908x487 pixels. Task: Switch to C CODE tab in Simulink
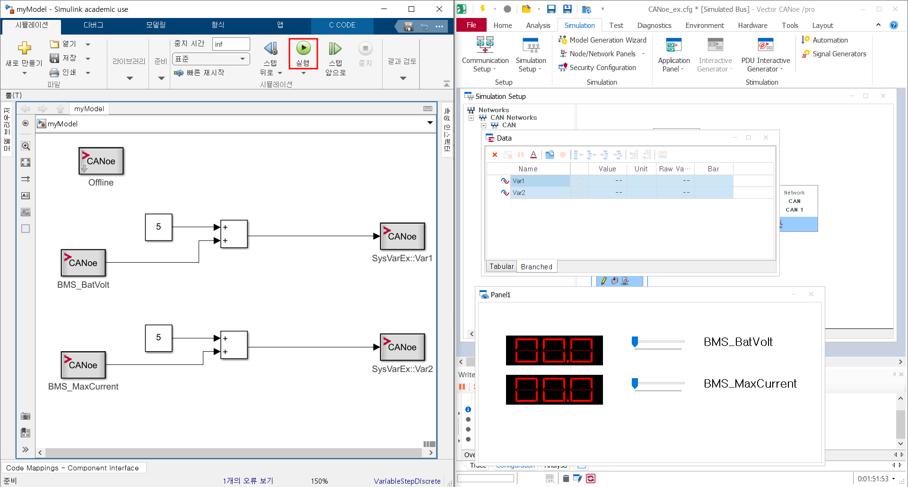pyautogui.click(x=342, y=25)
